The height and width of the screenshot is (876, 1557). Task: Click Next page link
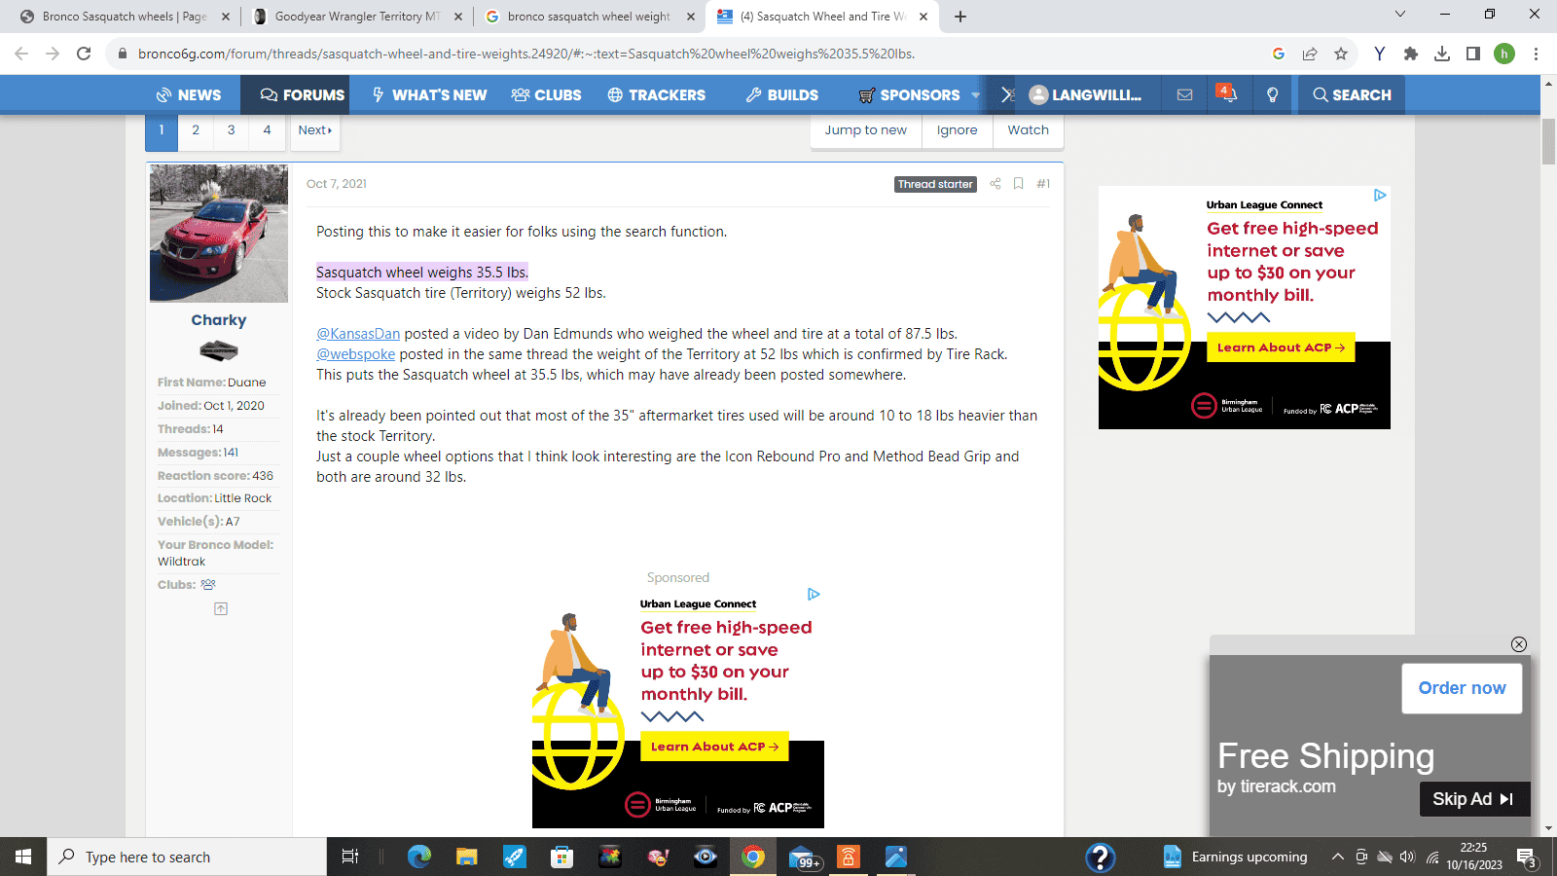coord(315,130)
